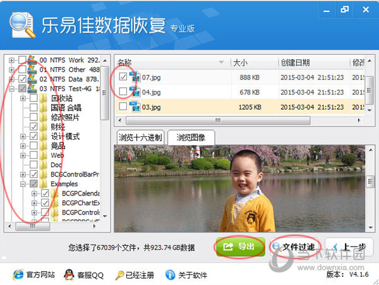Click the drive icon for 01 NTFS Other

pyautogui.click(x=32, y=69)
